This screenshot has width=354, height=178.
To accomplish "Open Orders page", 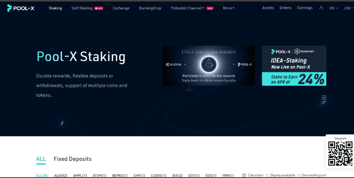I will tap(286, 8).
